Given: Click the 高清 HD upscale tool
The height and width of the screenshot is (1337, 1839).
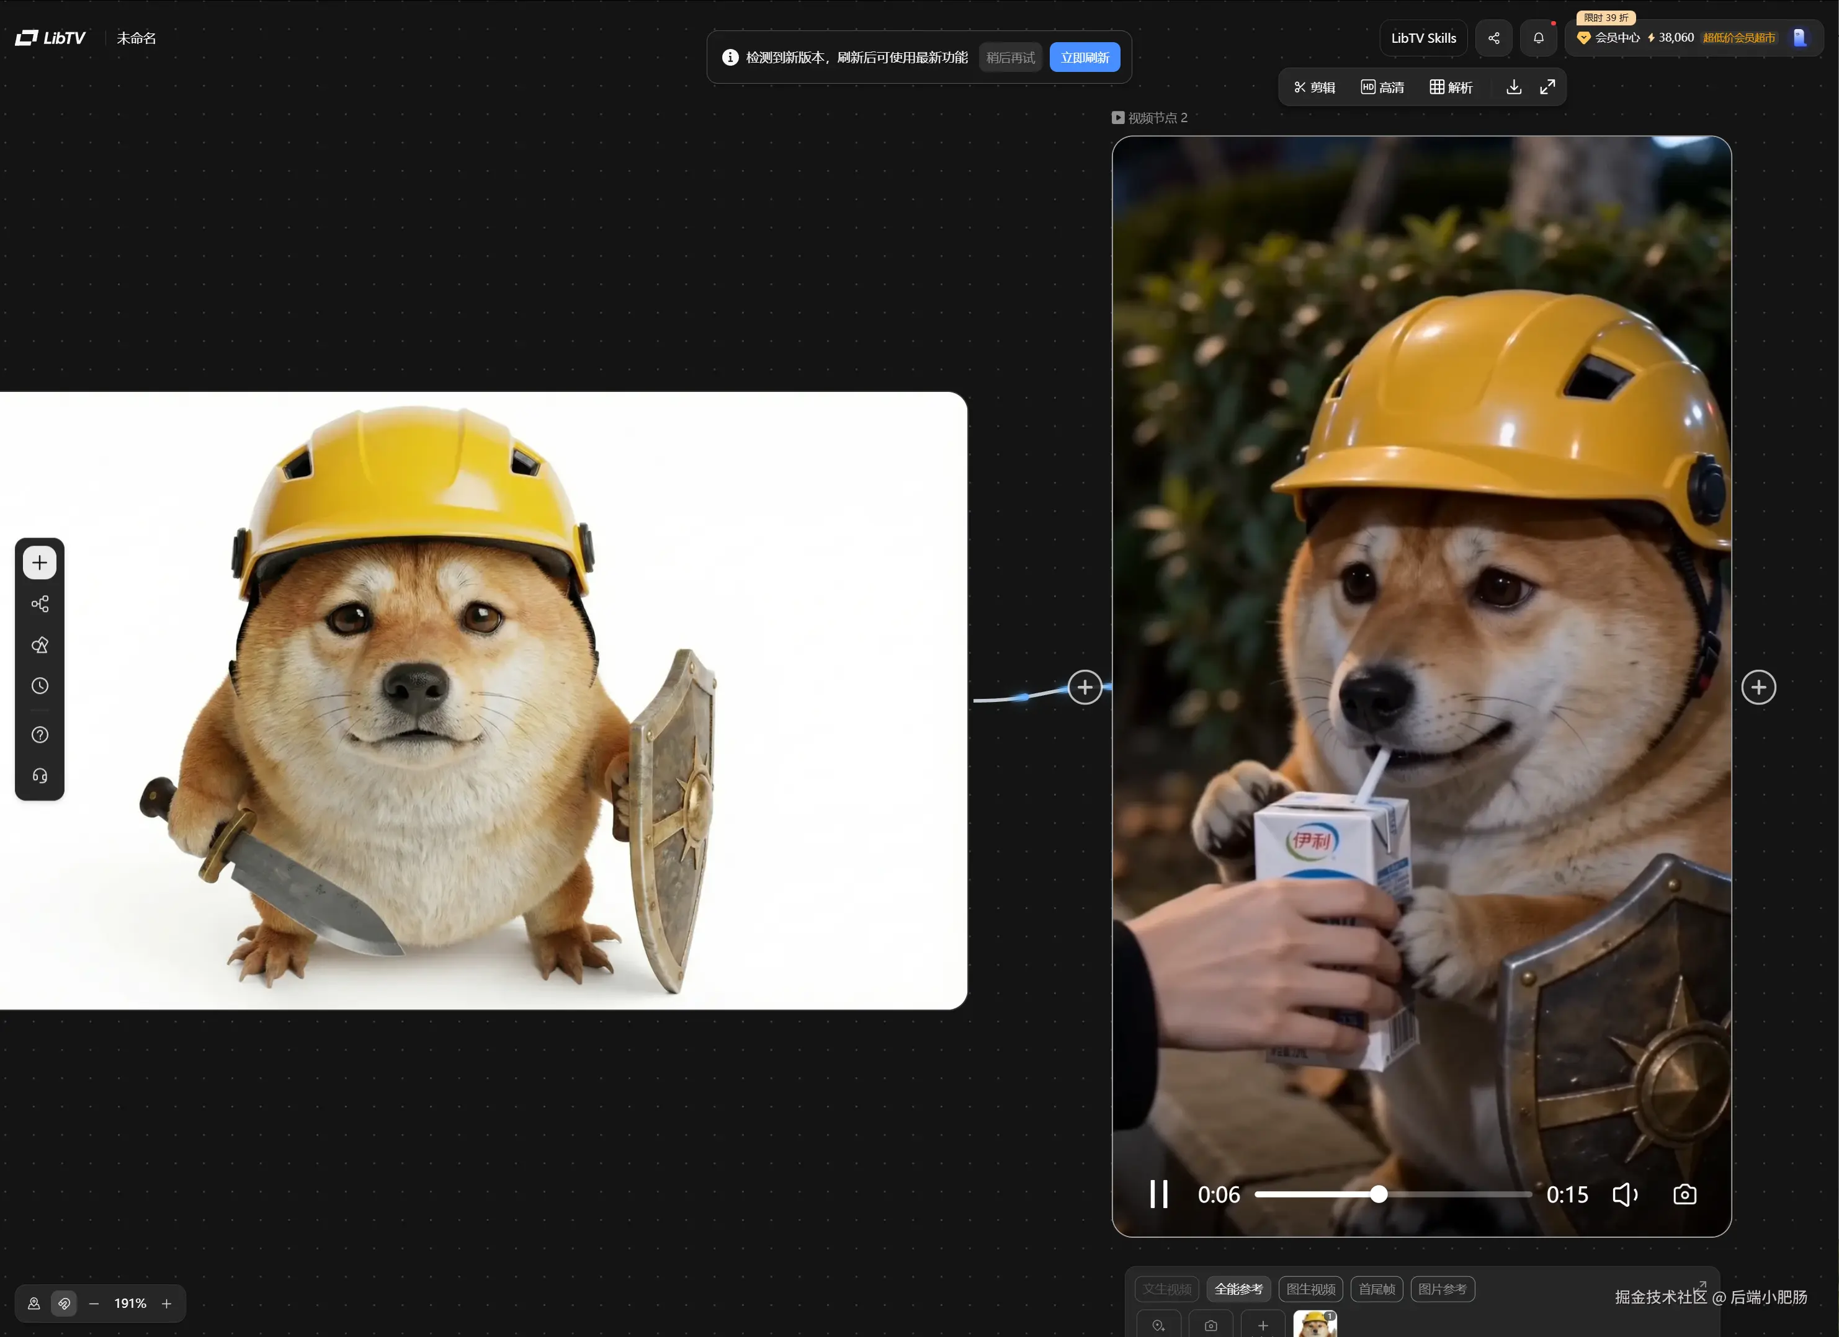Looking at the screenshot, I should (x=1382, y=87).
